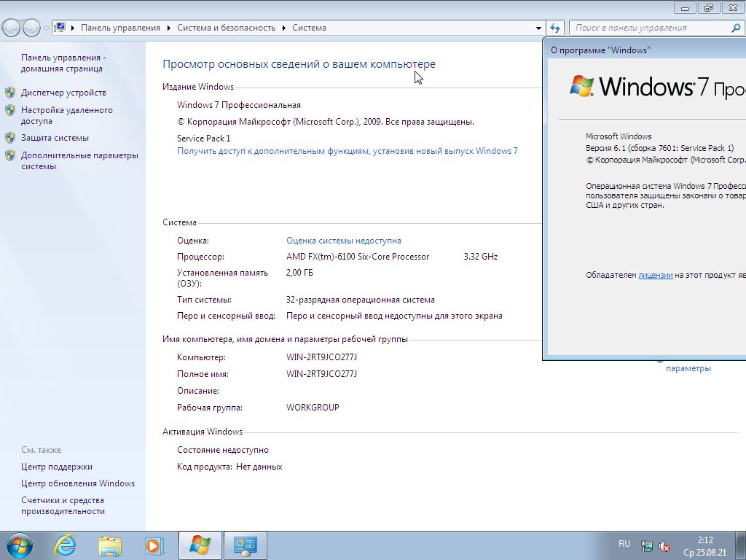Click shield icon beside Диспетчер устройств
746x560 pixels.
click(10, 93)
